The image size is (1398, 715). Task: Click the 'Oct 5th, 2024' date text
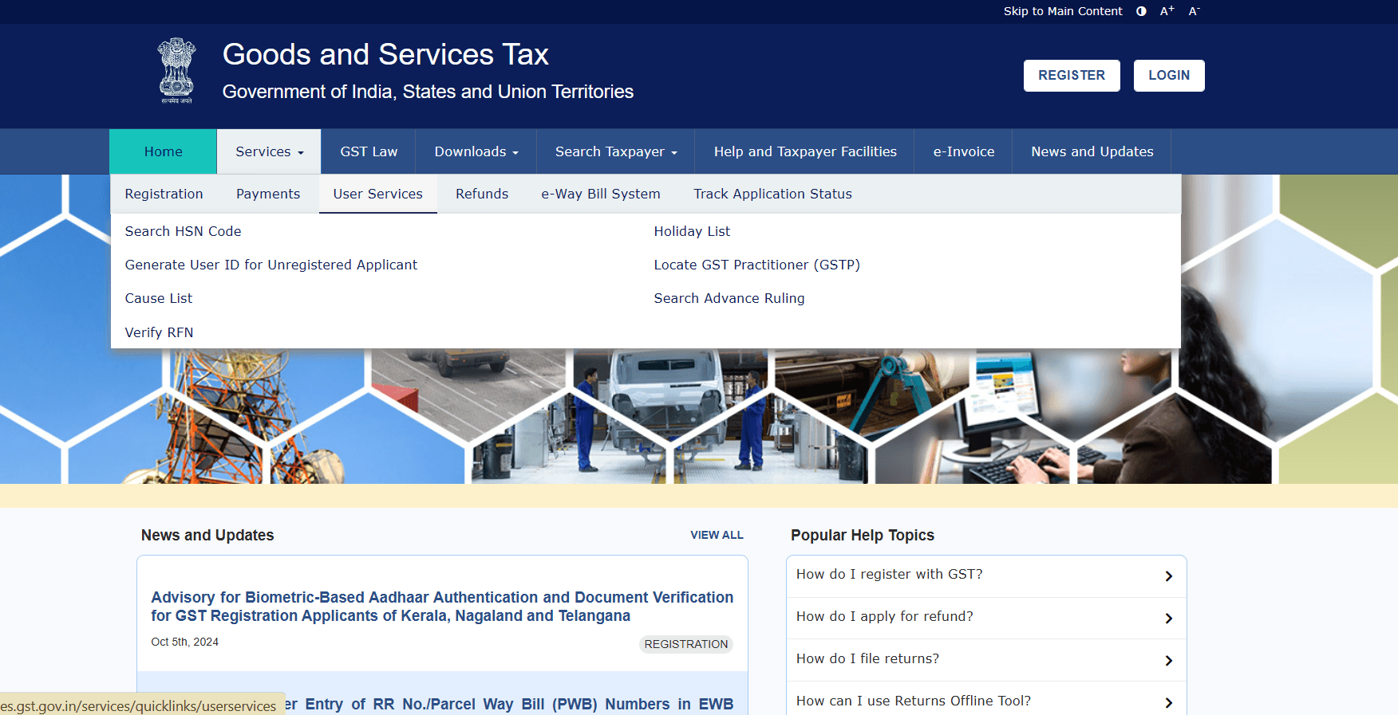(184, 642)
